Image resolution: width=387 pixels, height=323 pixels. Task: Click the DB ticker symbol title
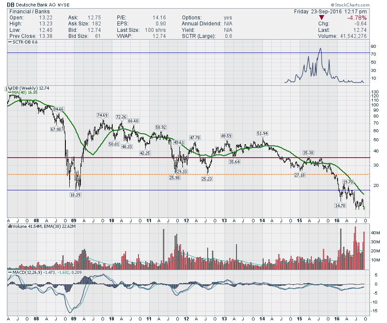click(x=10, y=5)
